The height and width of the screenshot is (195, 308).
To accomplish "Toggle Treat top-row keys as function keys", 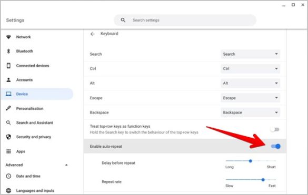I will pyautogui.click(x=275, y=129).
